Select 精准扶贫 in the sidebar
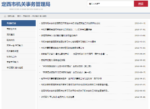This screenshot has width=150, height=109. [10, 40]
